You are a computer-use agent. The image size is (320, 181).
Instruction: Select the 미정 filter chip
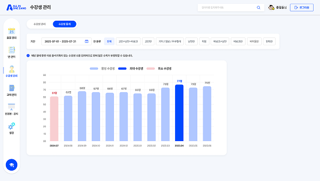[x=204, y=41]
